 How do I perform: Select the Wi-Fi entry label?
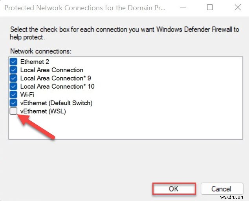click(x=27, y=95)
